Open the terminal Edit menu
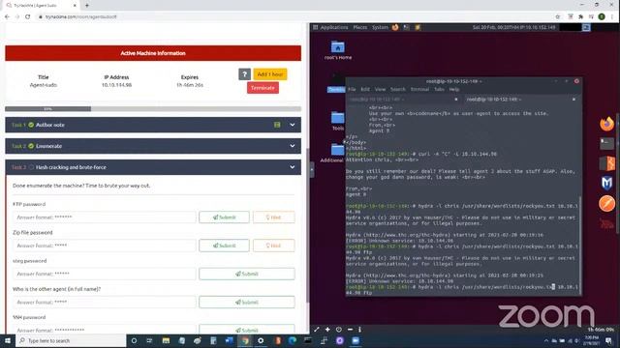The width and height of the screenshot is (620, 348). coord(365,90)
